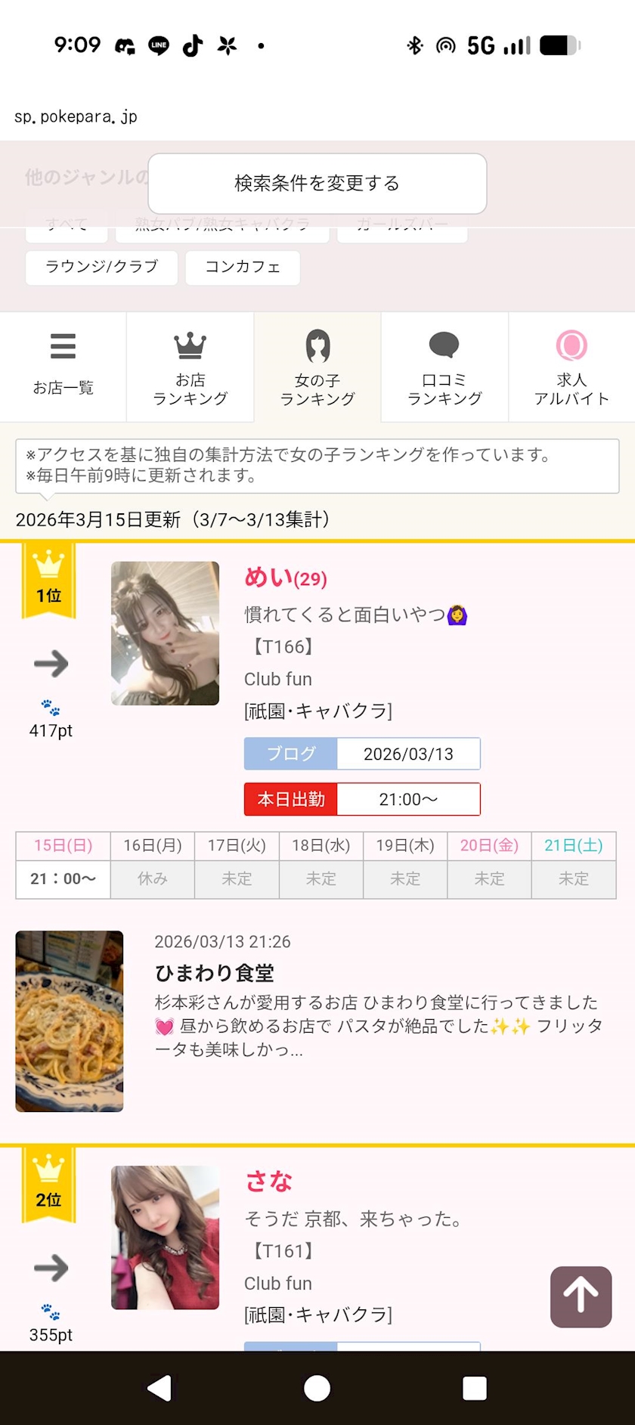Tap 検索条件を変更する button

pyautogui.click(x=317, y=184)
